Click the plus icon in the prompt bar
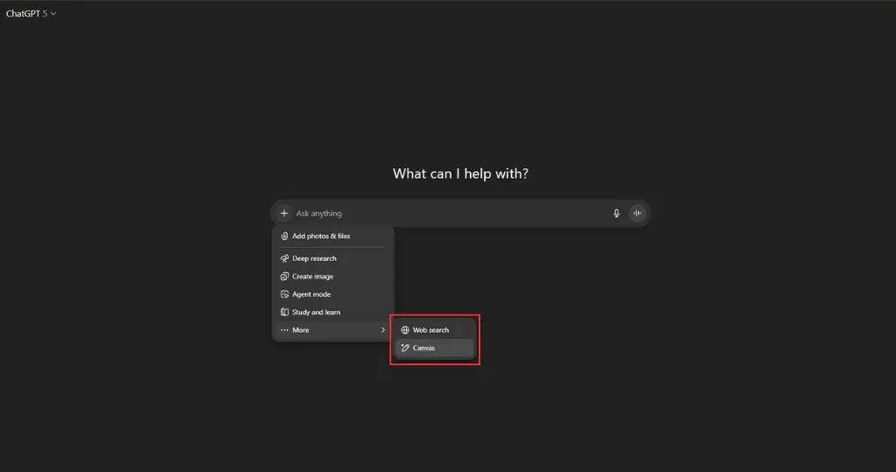This screenshot has height=472, width=896. point(284,214)
